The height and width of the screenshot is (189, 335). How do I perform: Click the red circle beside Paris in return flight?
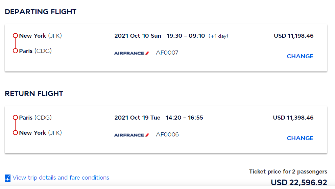tap(15, 118)
